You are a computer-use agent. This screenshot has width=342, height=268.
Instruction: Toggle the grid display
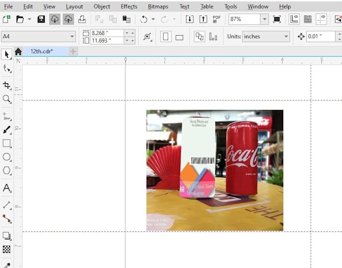(308, 19)
